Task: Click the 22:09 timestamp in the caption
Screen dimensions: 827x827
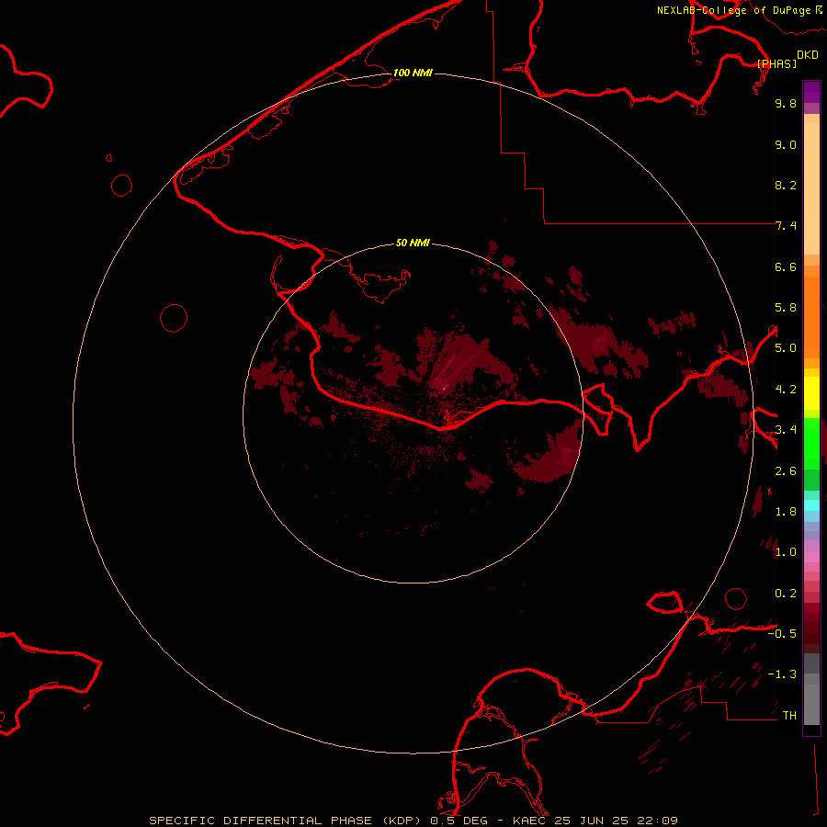Action: click(x=657, y=821)
